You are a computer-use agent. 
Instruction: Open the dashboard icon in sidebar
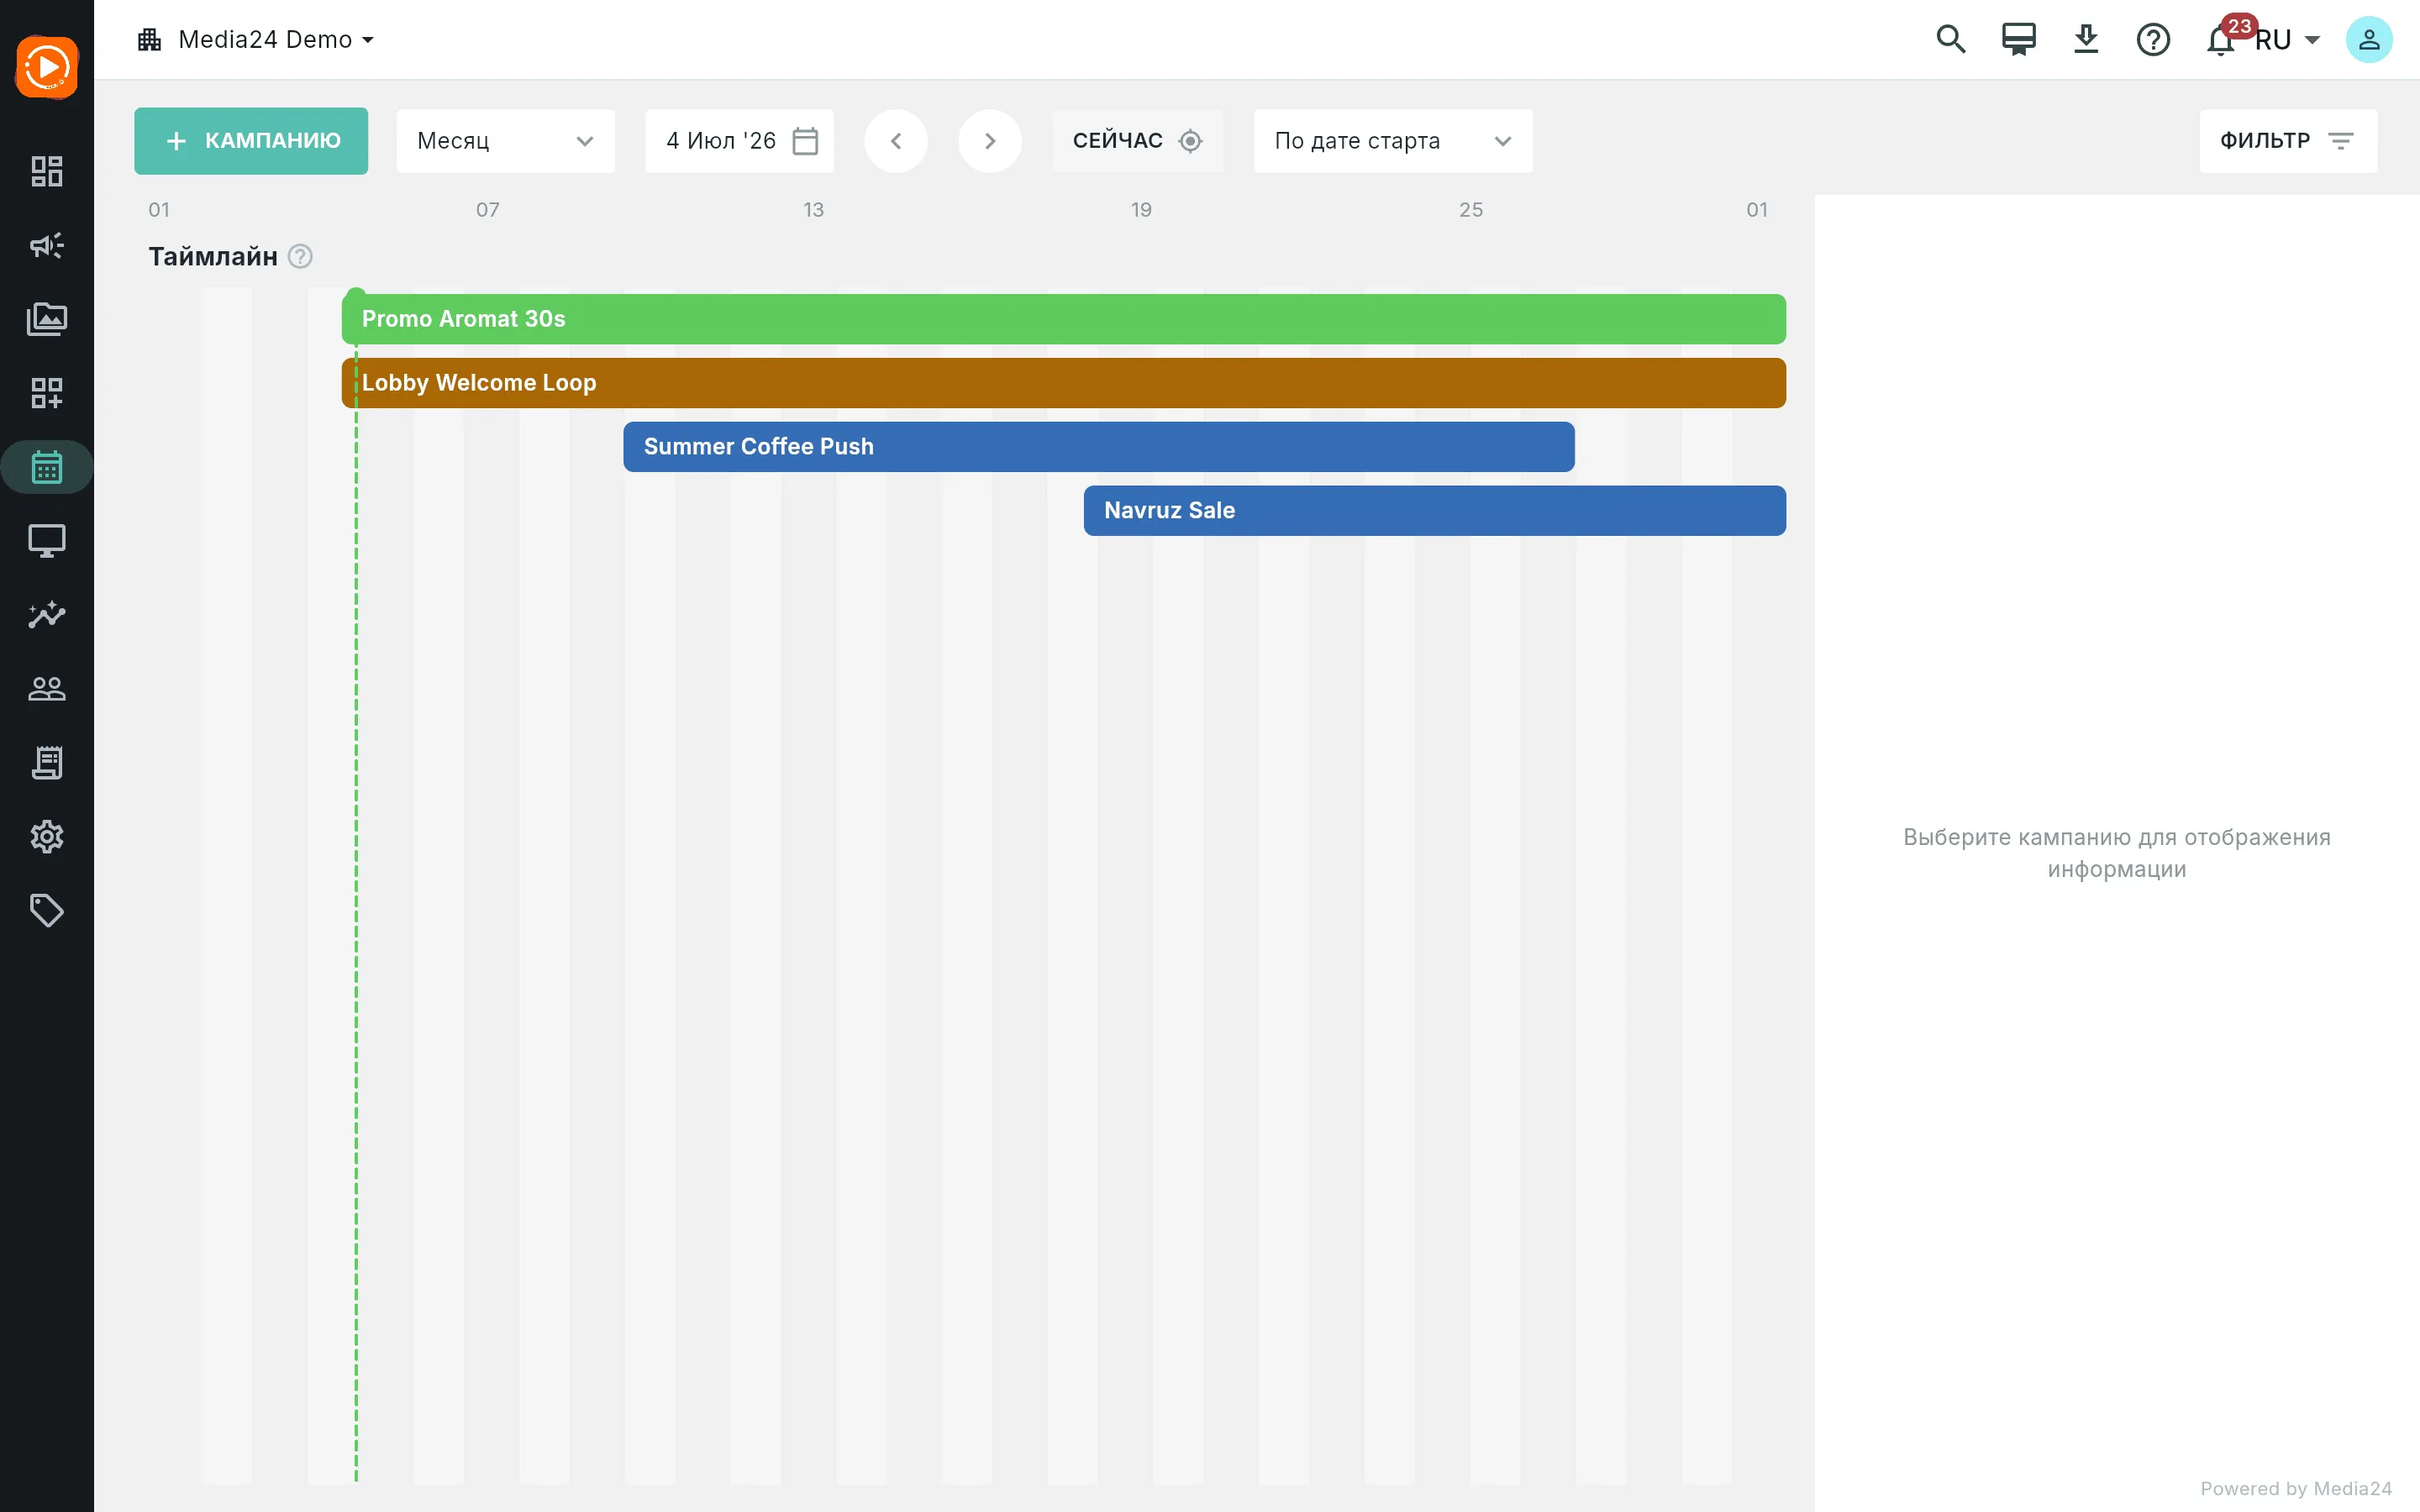[x=47, y=171]
